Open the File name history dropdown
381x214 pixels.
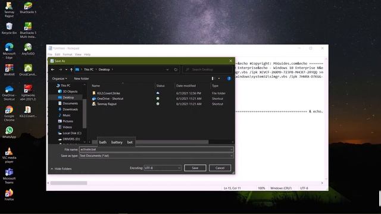(232, 149)
